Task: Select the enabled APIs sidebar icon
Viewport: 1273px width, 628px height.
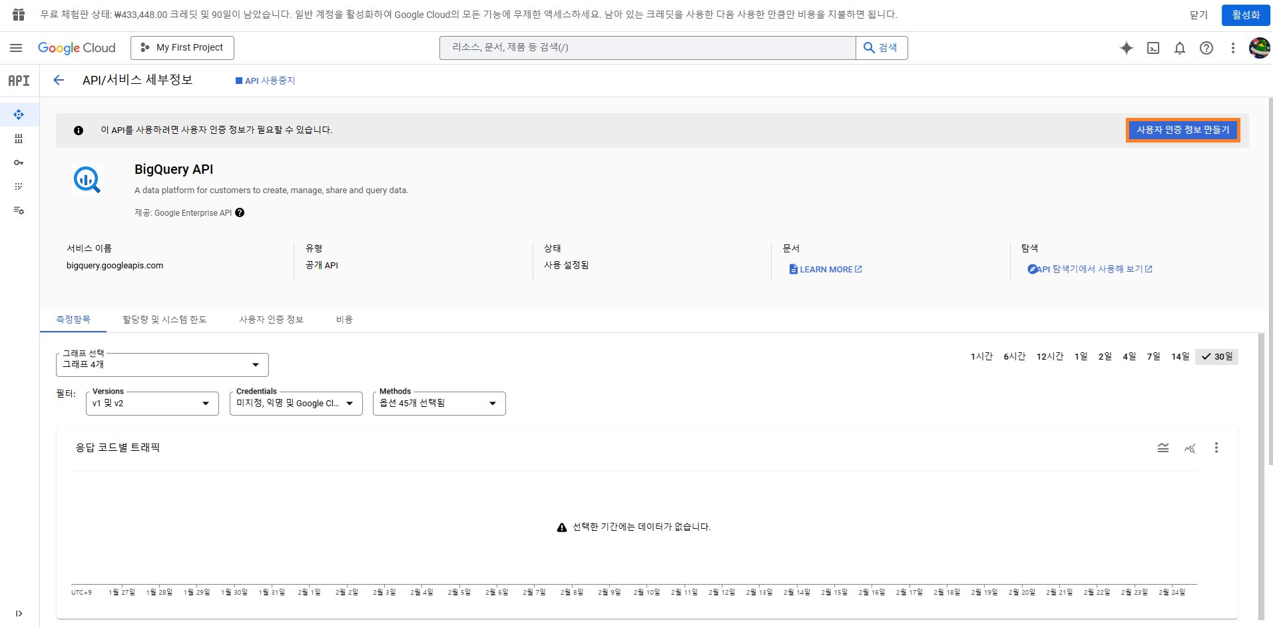Action: point(19,115)
